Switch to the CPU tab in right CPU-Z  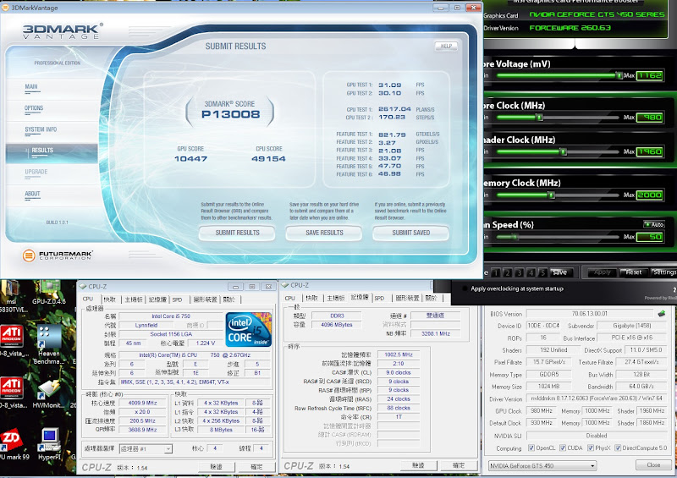point(290,298)
